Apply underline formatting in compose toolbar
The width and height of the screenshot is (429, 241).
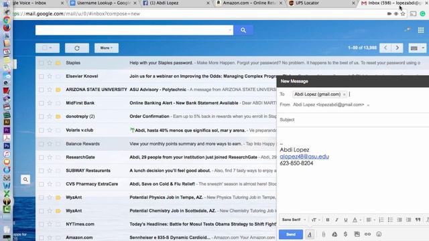coord(346,220)
